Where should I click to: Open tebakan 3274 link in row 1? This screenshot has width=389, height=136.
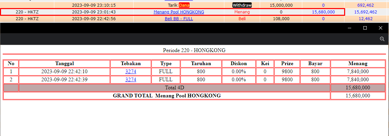coord(131,72)
